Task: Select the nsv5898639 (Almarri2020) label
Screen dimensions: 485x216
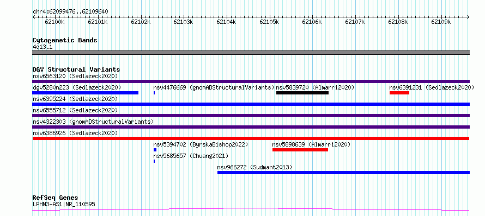Action: (311, 144)
